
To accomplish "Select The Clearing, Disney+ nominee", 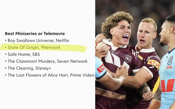I will (29, 68).
